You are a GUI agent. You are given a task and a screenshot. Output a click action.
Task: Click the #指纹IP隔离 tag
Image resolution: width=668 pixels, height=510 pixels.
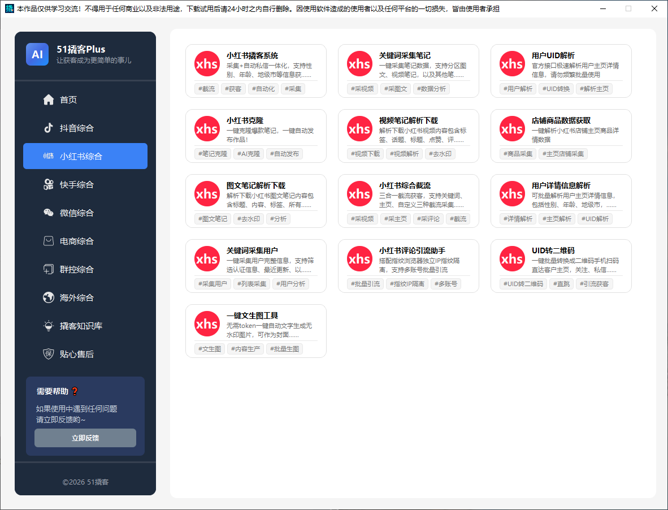click(407, 284)
